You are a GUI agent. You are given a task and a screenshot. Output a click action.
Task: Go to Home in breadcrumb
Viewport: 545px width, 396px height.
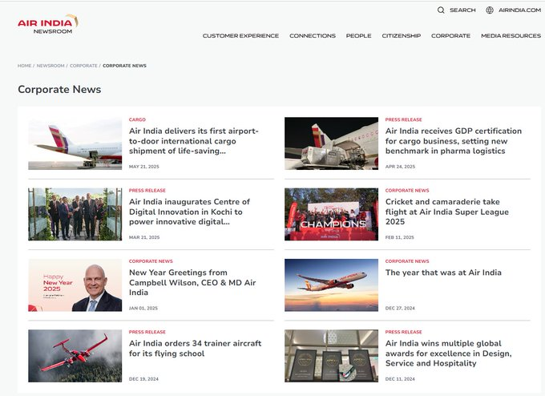click(x=25, y=66)
